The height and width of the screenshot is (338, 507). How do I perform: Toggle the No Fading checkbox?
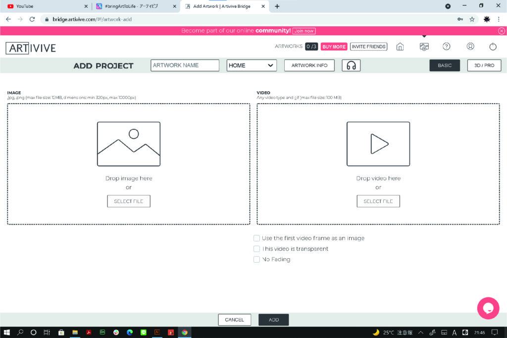[256, 259]
